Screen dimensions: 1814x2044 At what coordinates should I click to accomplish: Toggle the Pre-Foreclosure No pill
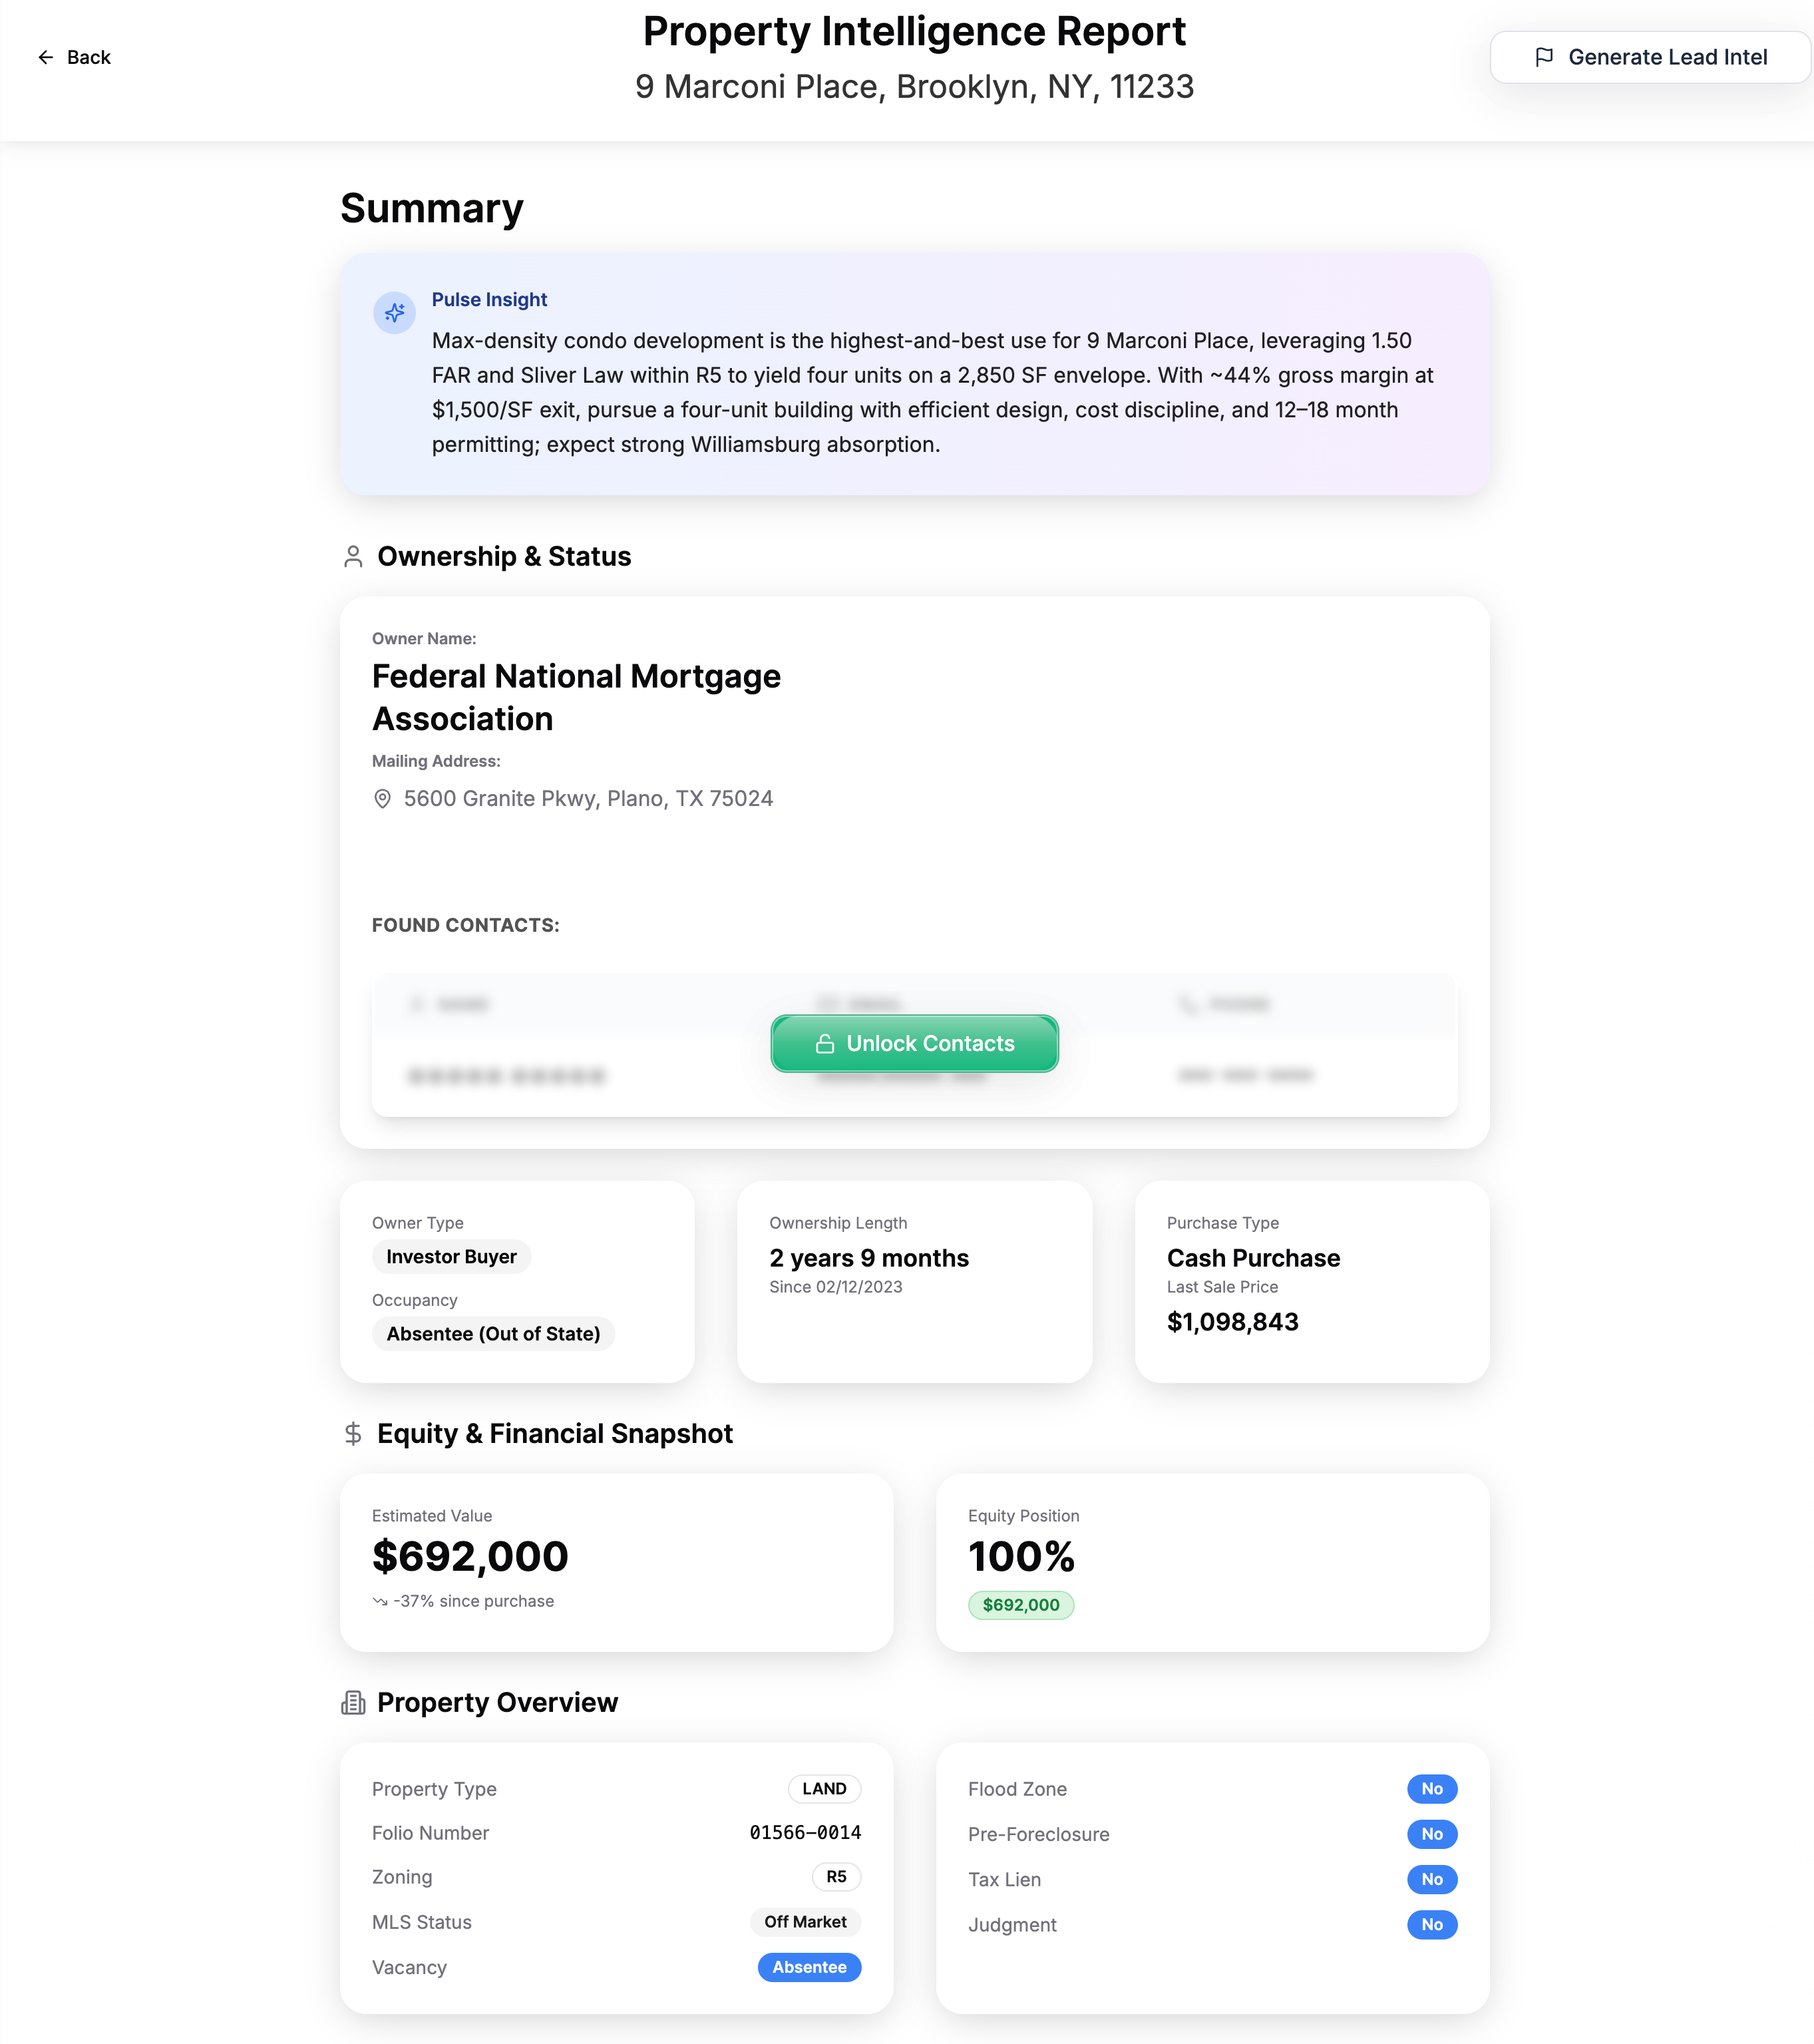point(1432,1834)
